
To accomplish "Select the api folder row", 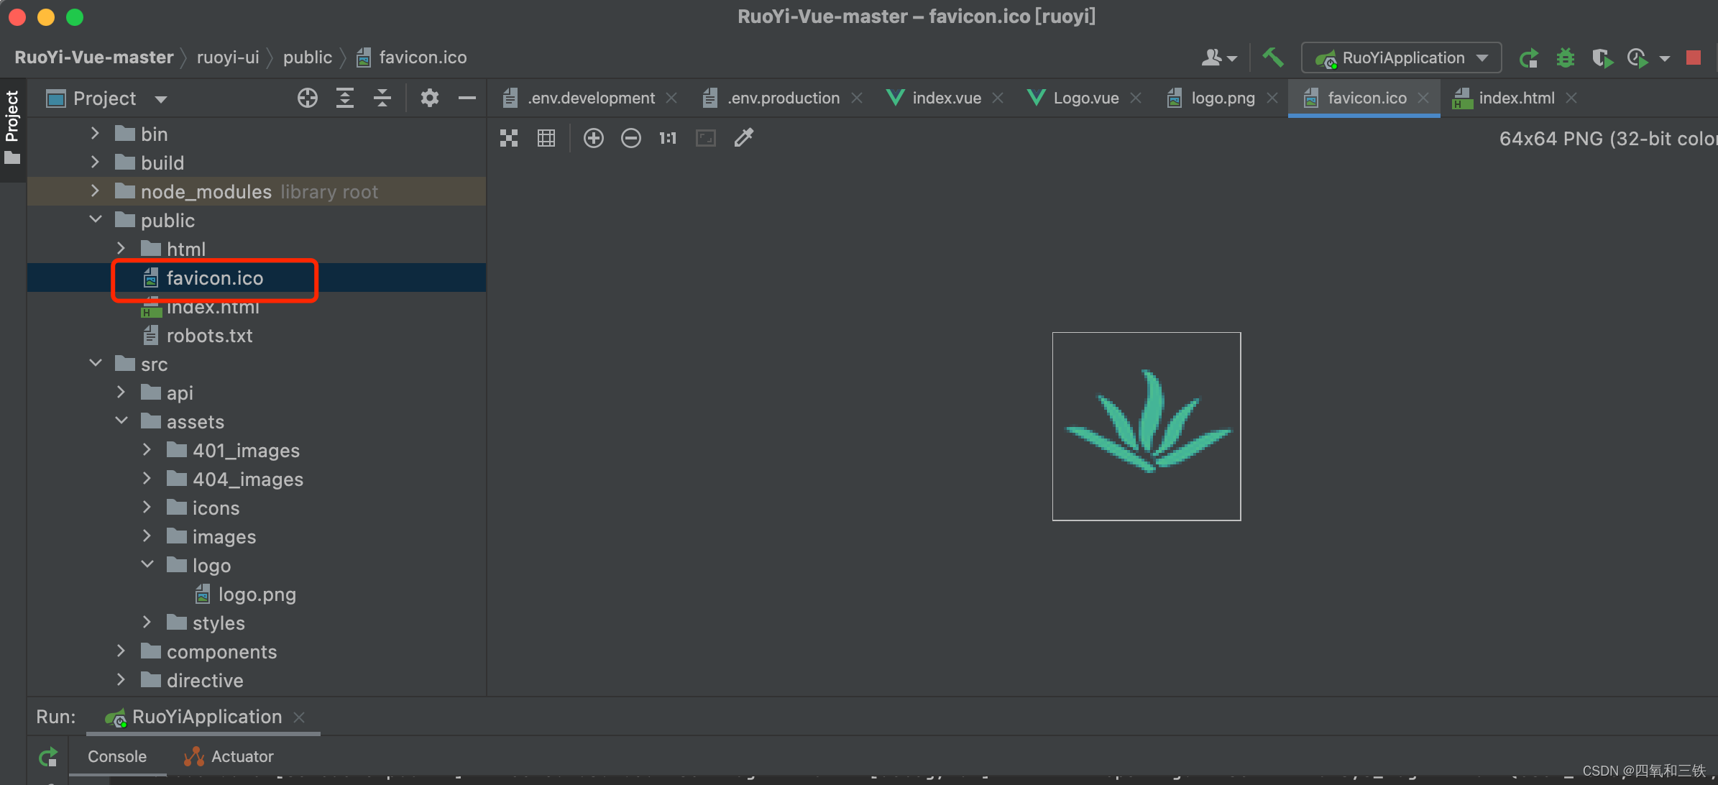I will point(257,392).
